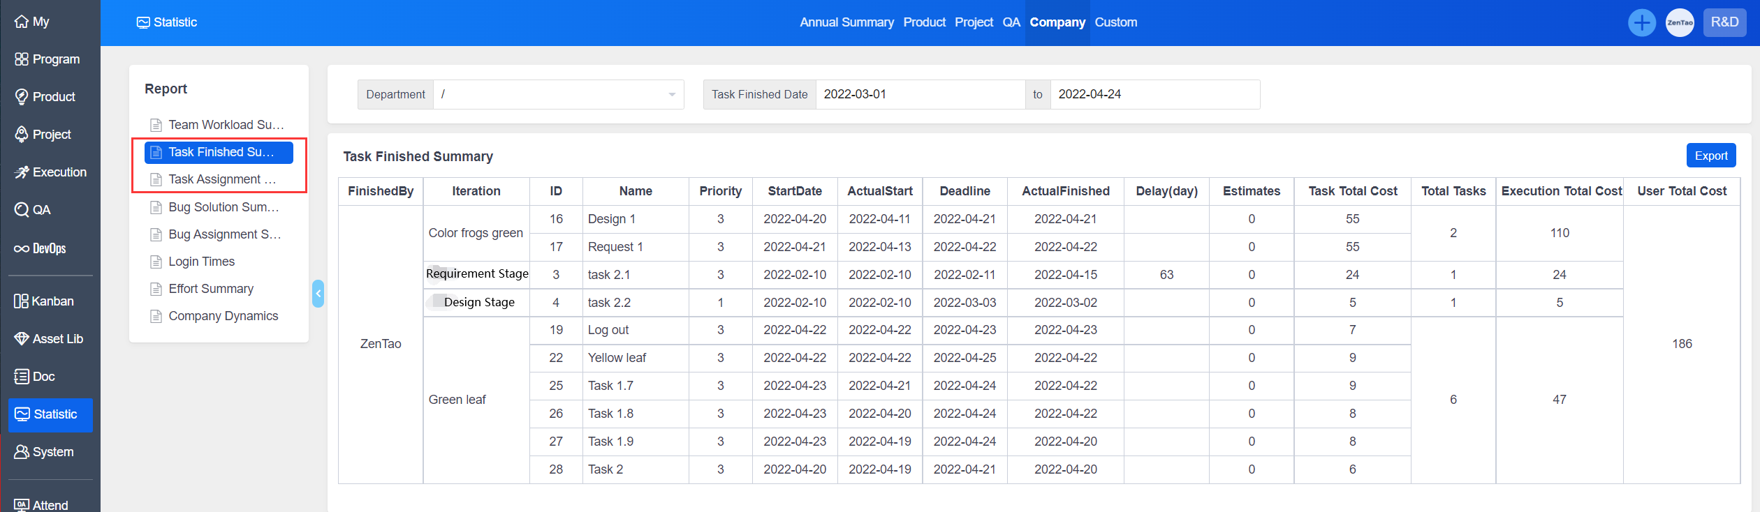This screenshot has height=512, width=1760.
Task: Open the DevOps sidebar module
Action: click(41, 248)
